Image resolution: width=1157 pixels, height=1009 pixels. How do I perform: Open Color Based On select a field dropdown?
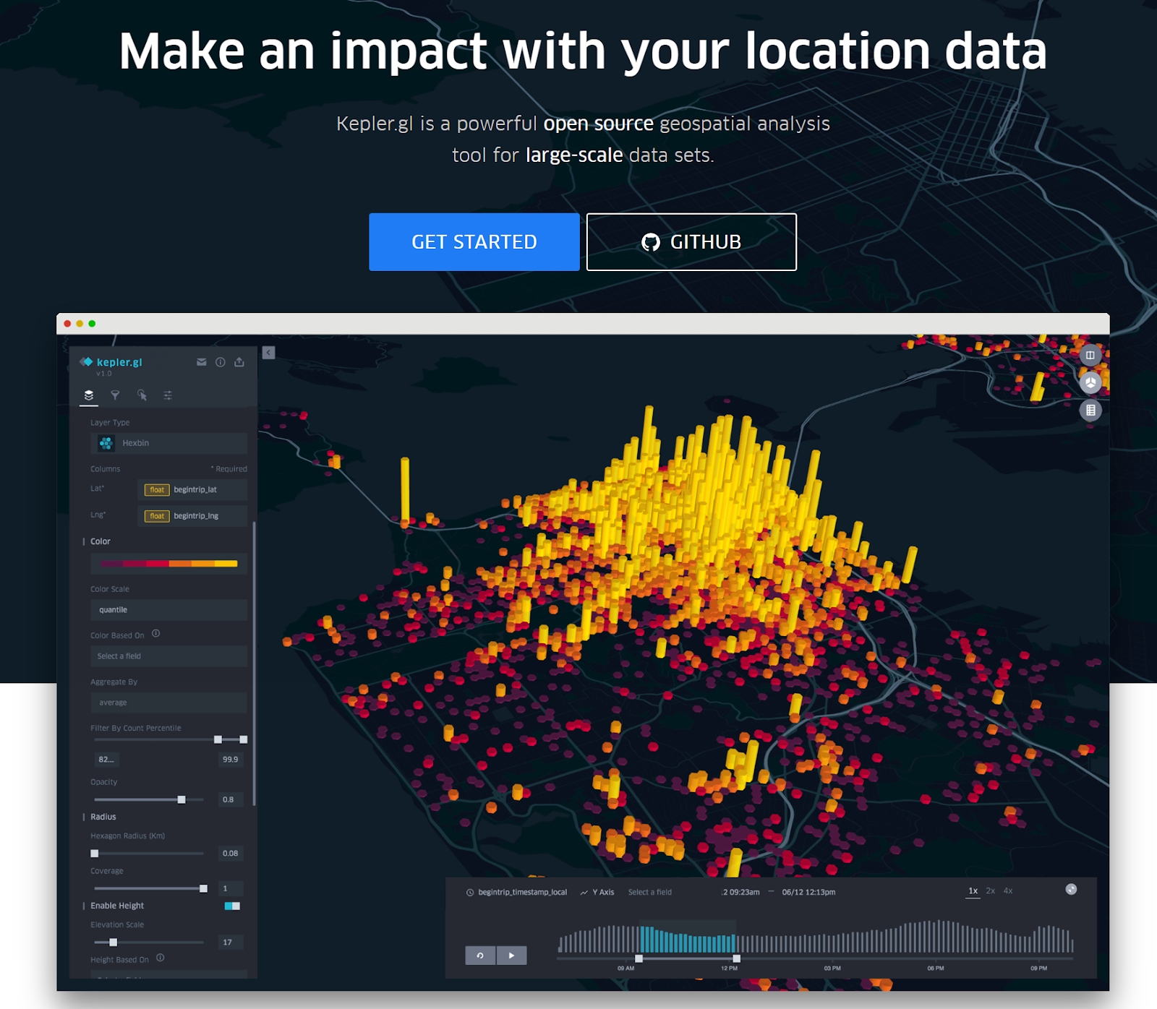[168, 656]
